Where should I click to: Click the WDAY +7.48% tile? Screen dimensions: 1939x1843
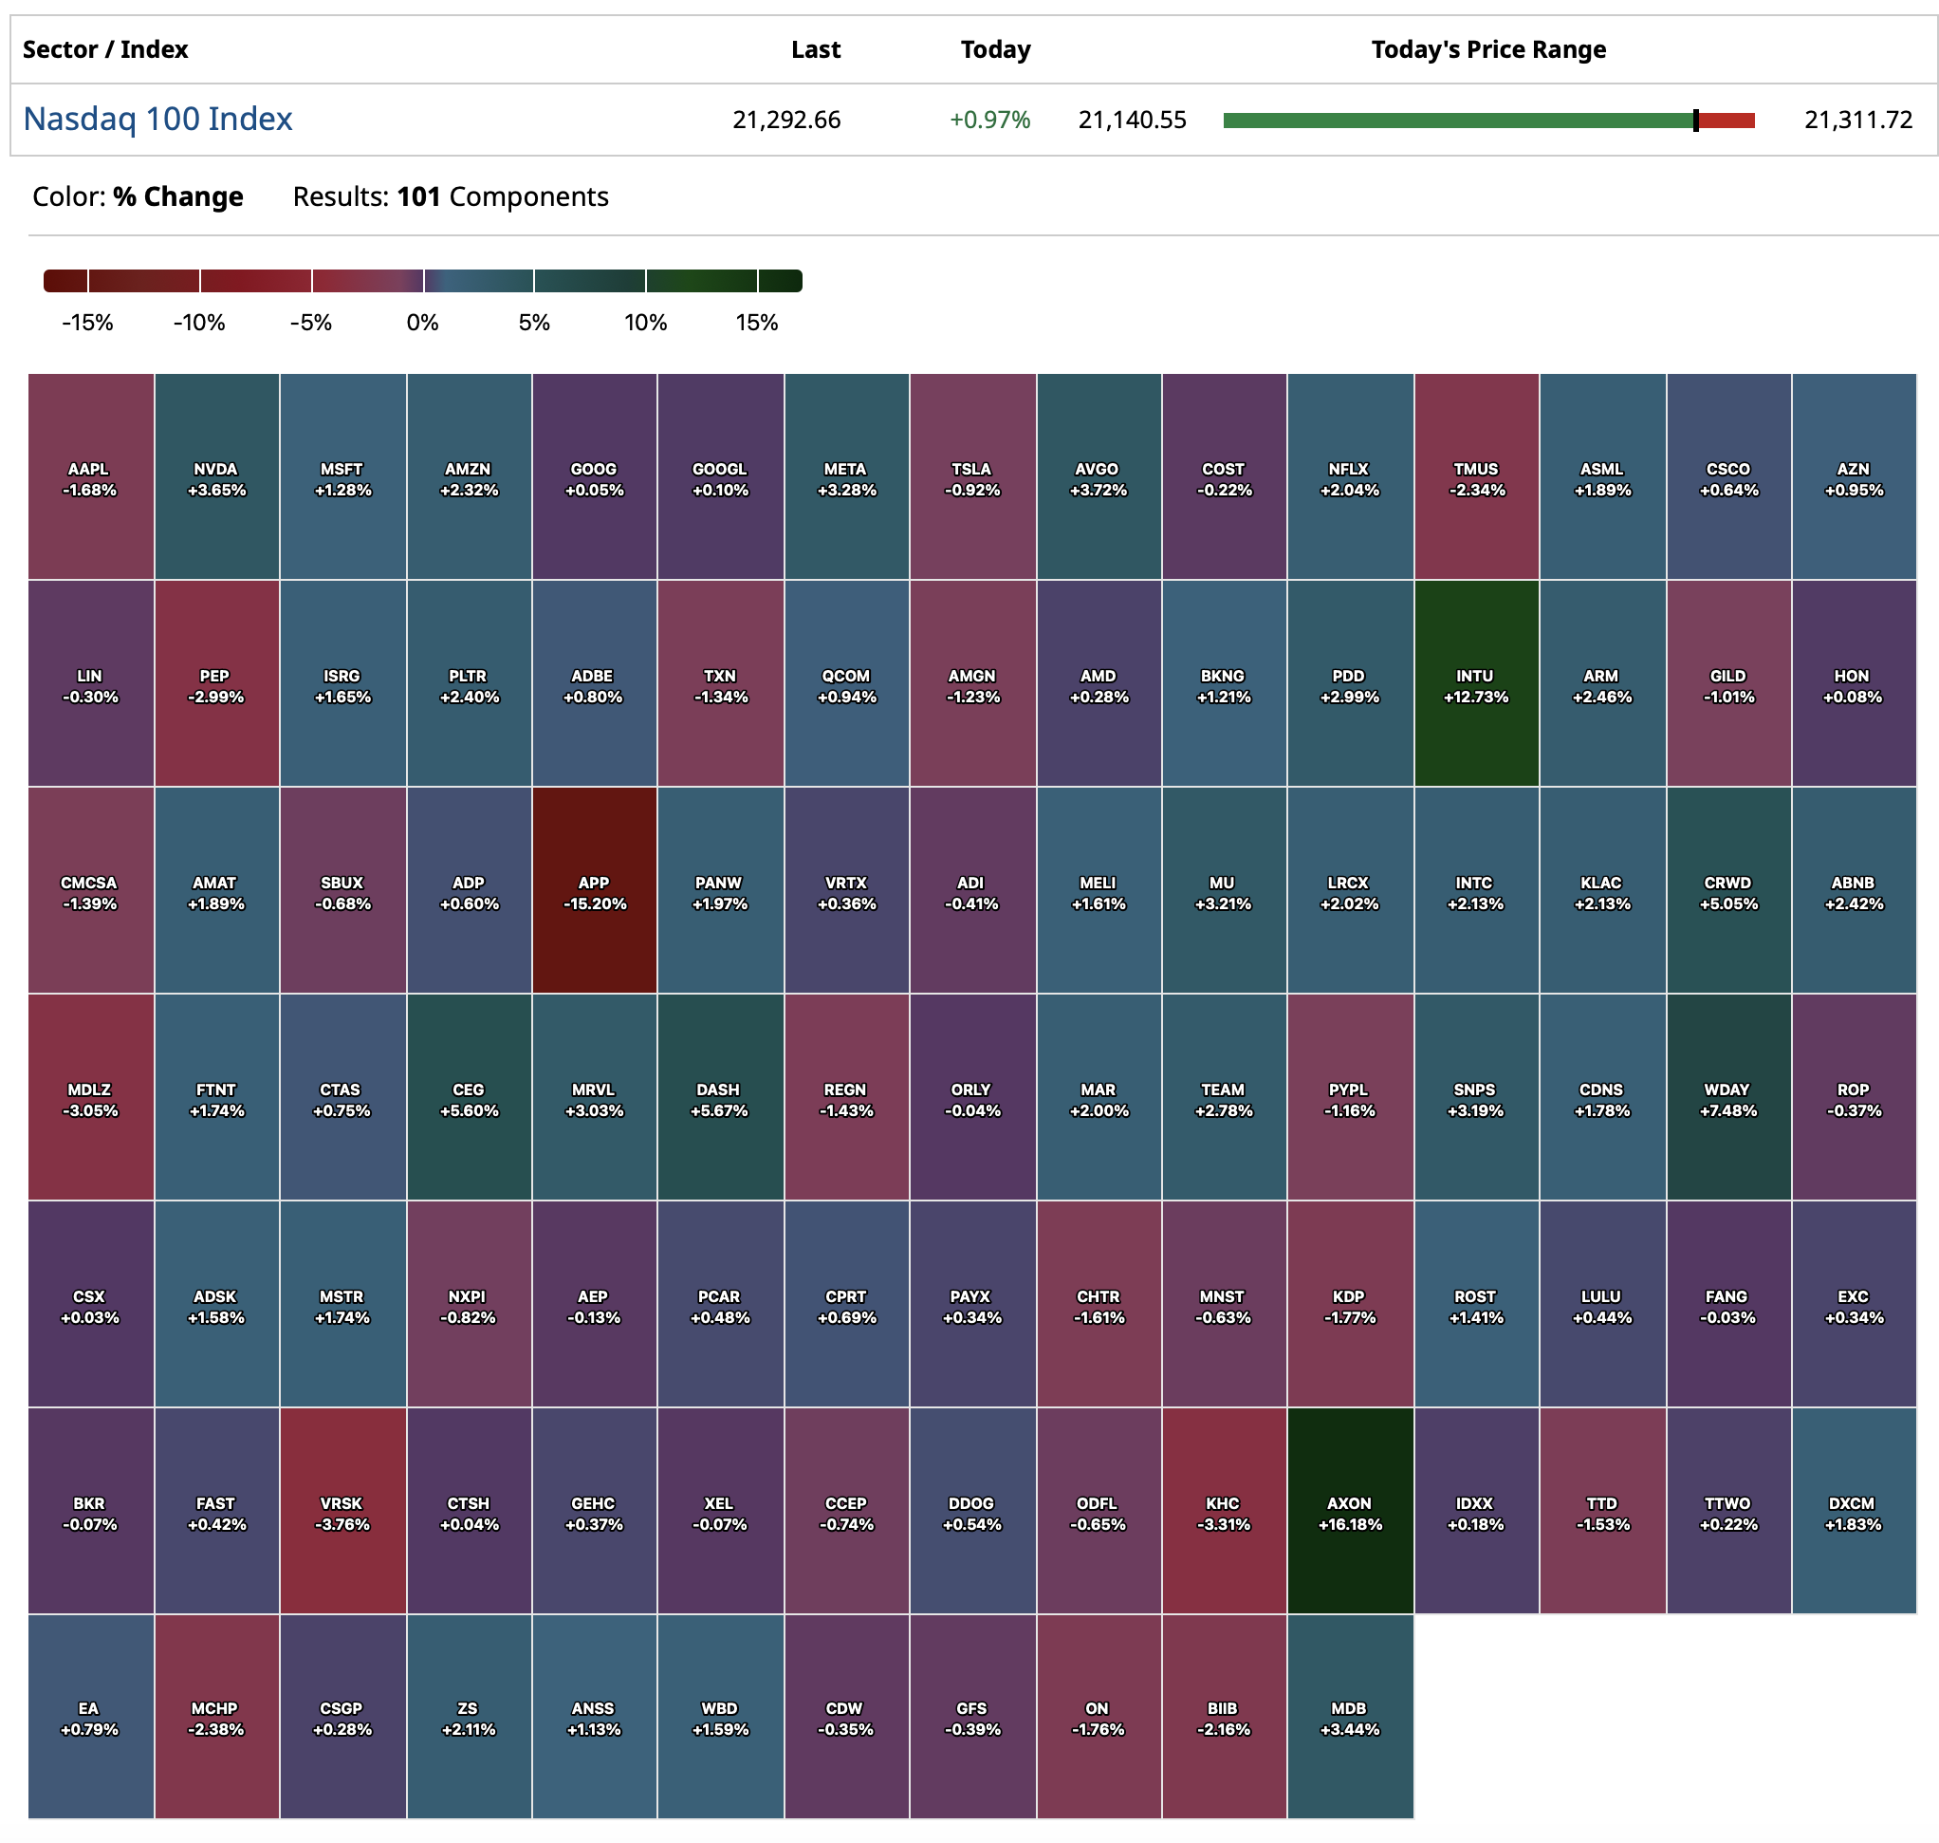[1727, 1097]
